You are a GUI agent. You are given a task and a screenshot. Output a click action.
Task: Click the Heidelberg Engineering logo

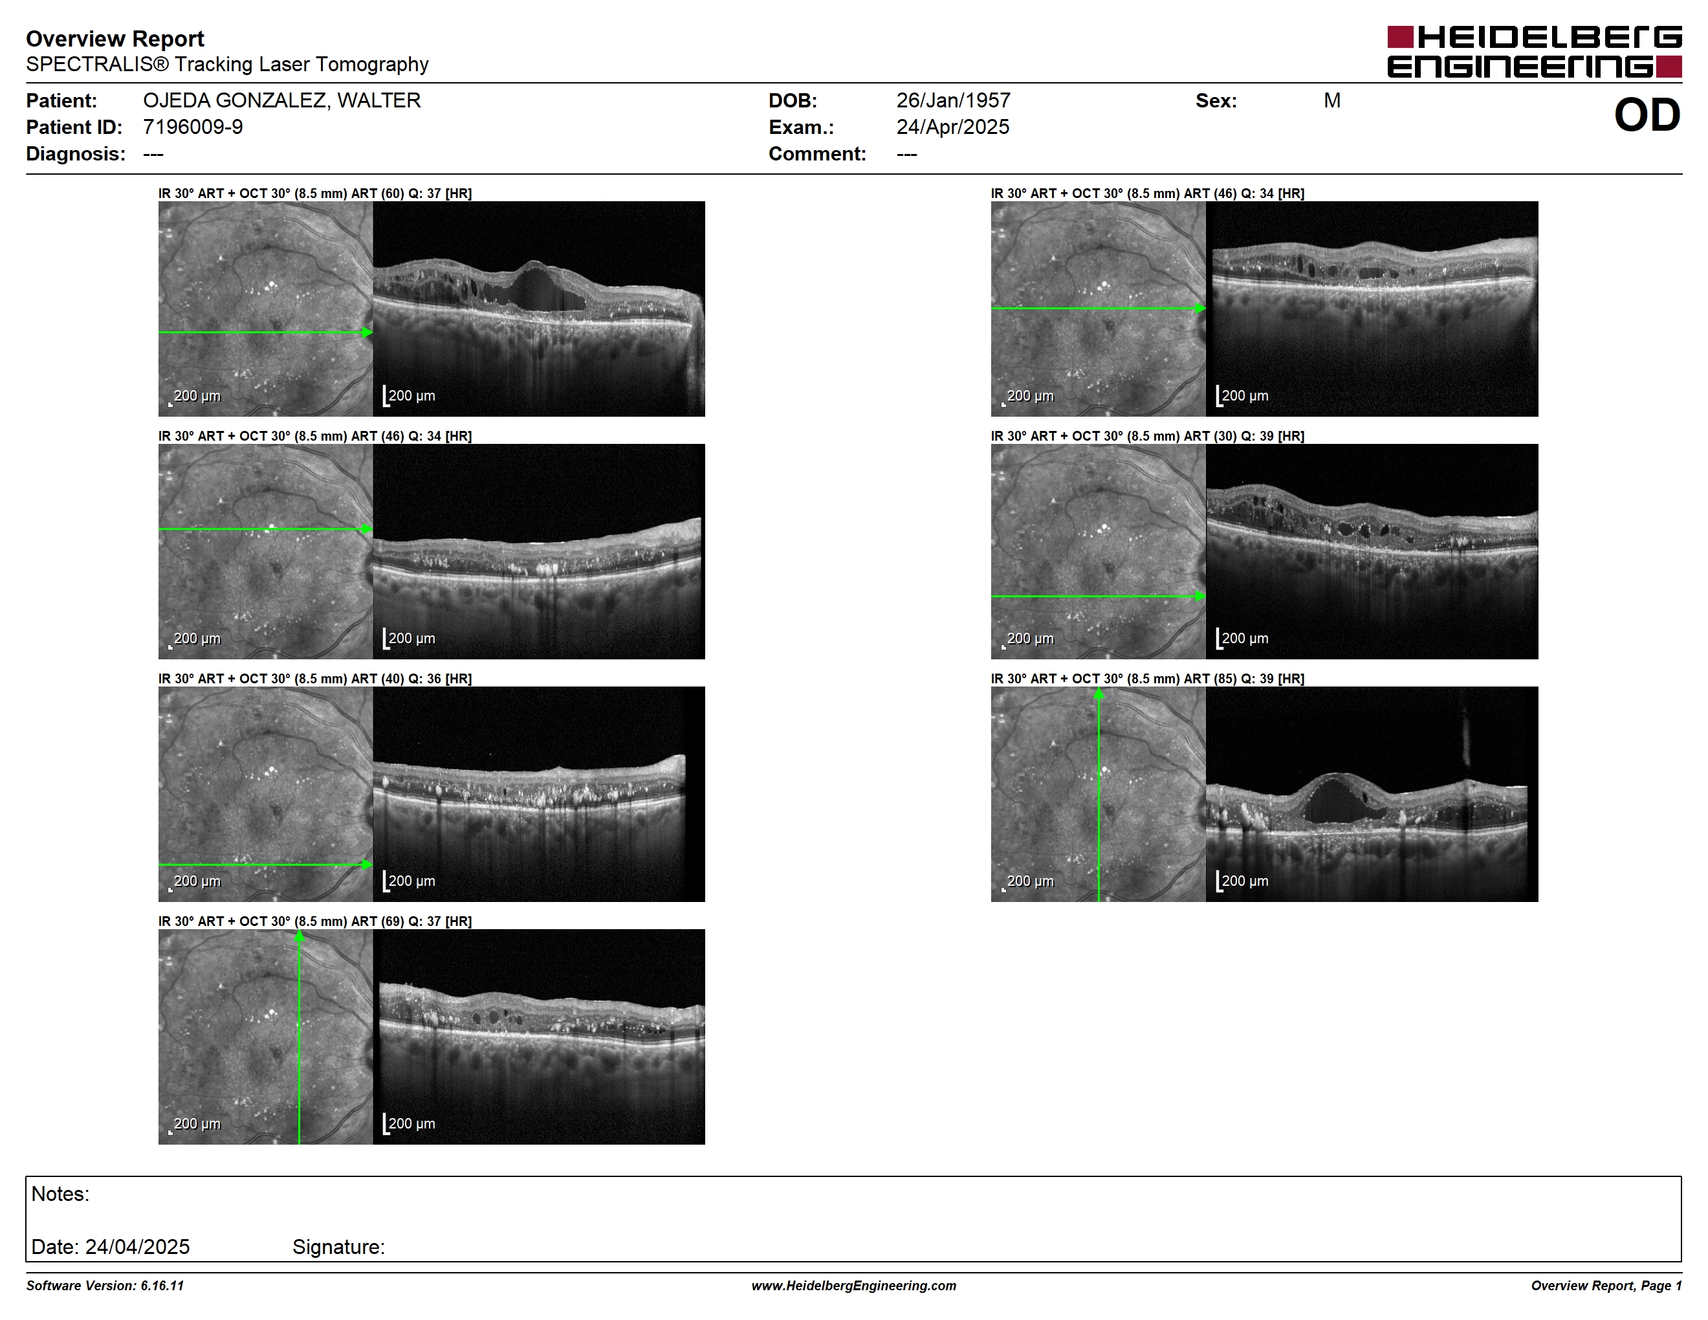tap(1533, 52)
